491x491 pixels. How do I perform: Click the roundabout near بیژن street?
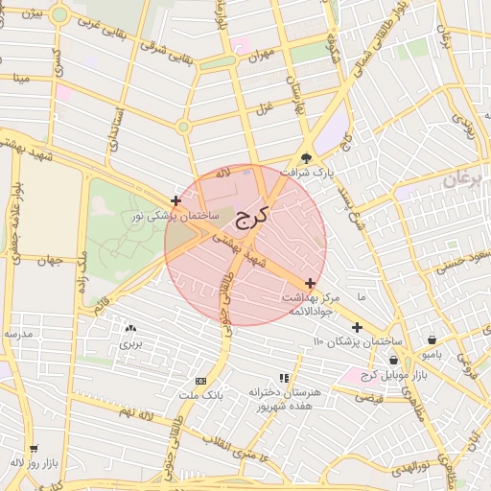click(x=59, y=15)
